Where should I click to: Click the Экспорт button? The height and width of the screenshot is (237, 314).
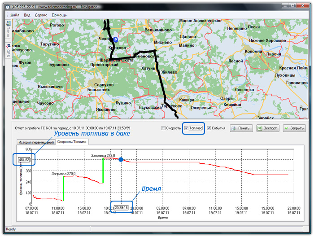pos(267,128)
